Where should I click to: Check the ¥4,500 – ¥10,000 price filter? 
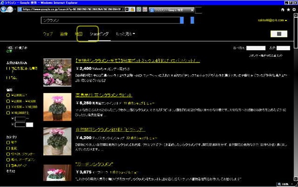[8, 107]
